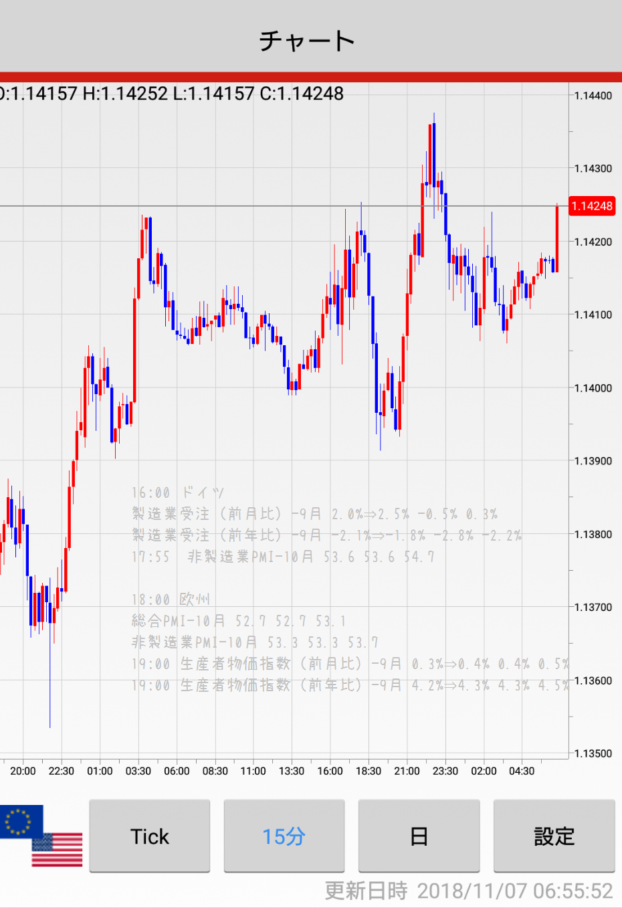
Task: Tap the 13:30 time axis label
Action: [x=291, y=771]
